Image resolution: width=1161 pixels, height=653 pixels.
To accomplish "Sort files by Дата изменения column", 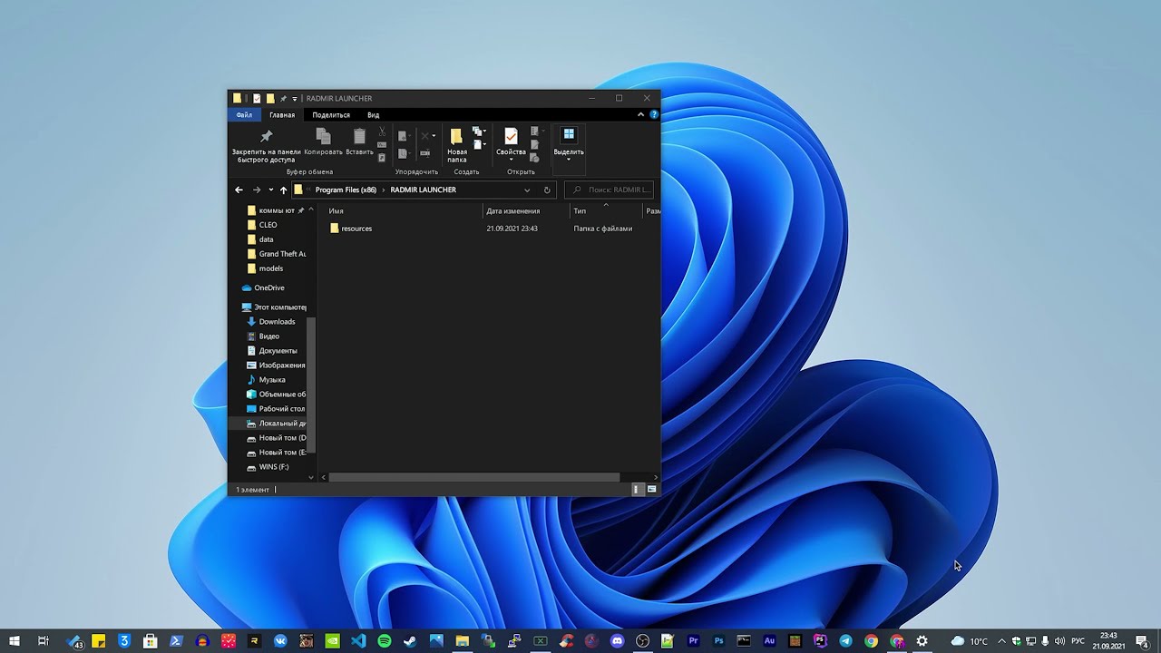I will (513, 211).
